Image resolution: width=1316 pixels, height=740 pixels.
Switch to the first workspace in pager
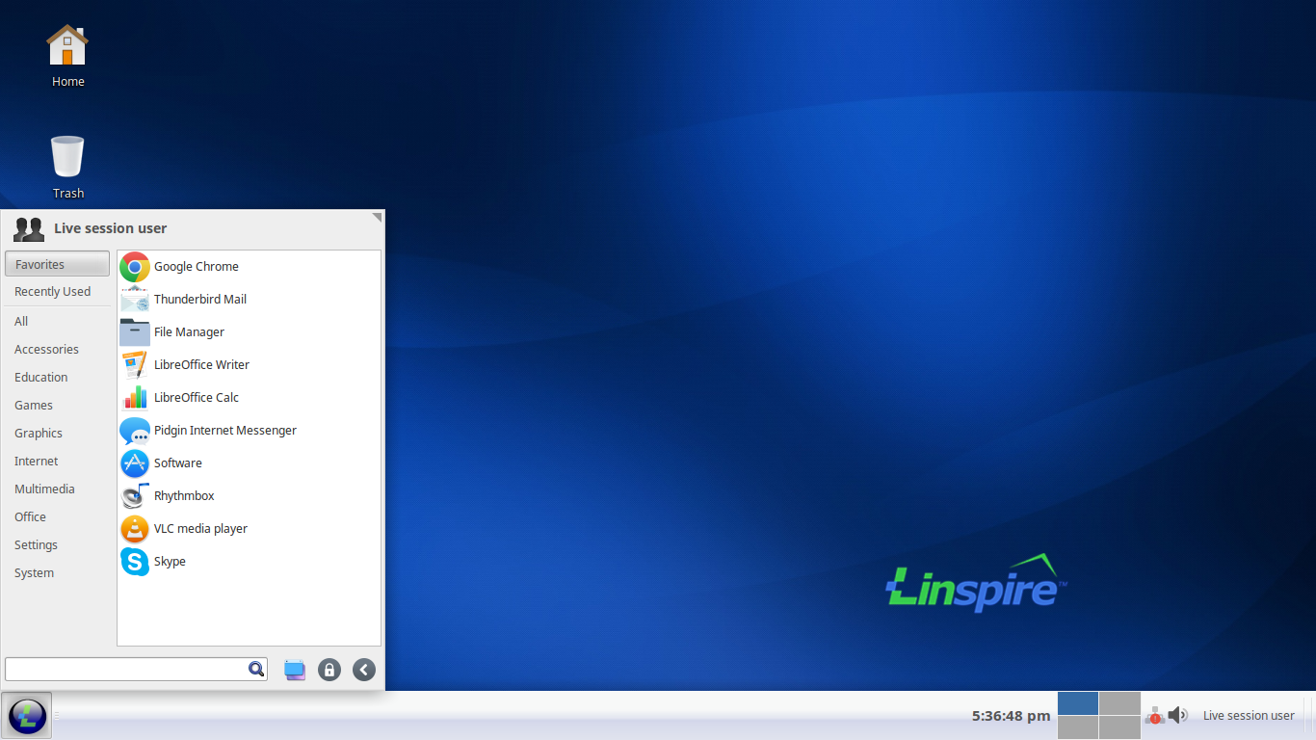coord(1078,703)
